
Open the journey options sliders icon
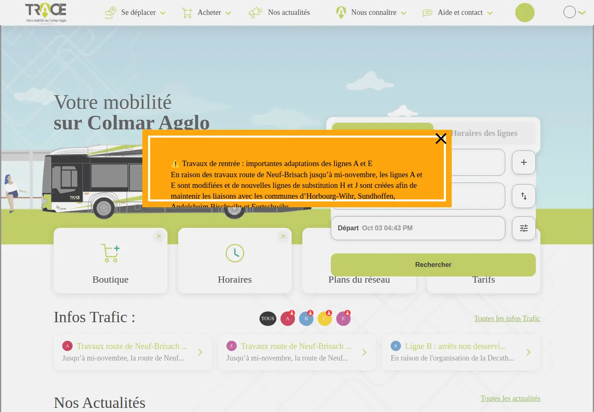524,228
